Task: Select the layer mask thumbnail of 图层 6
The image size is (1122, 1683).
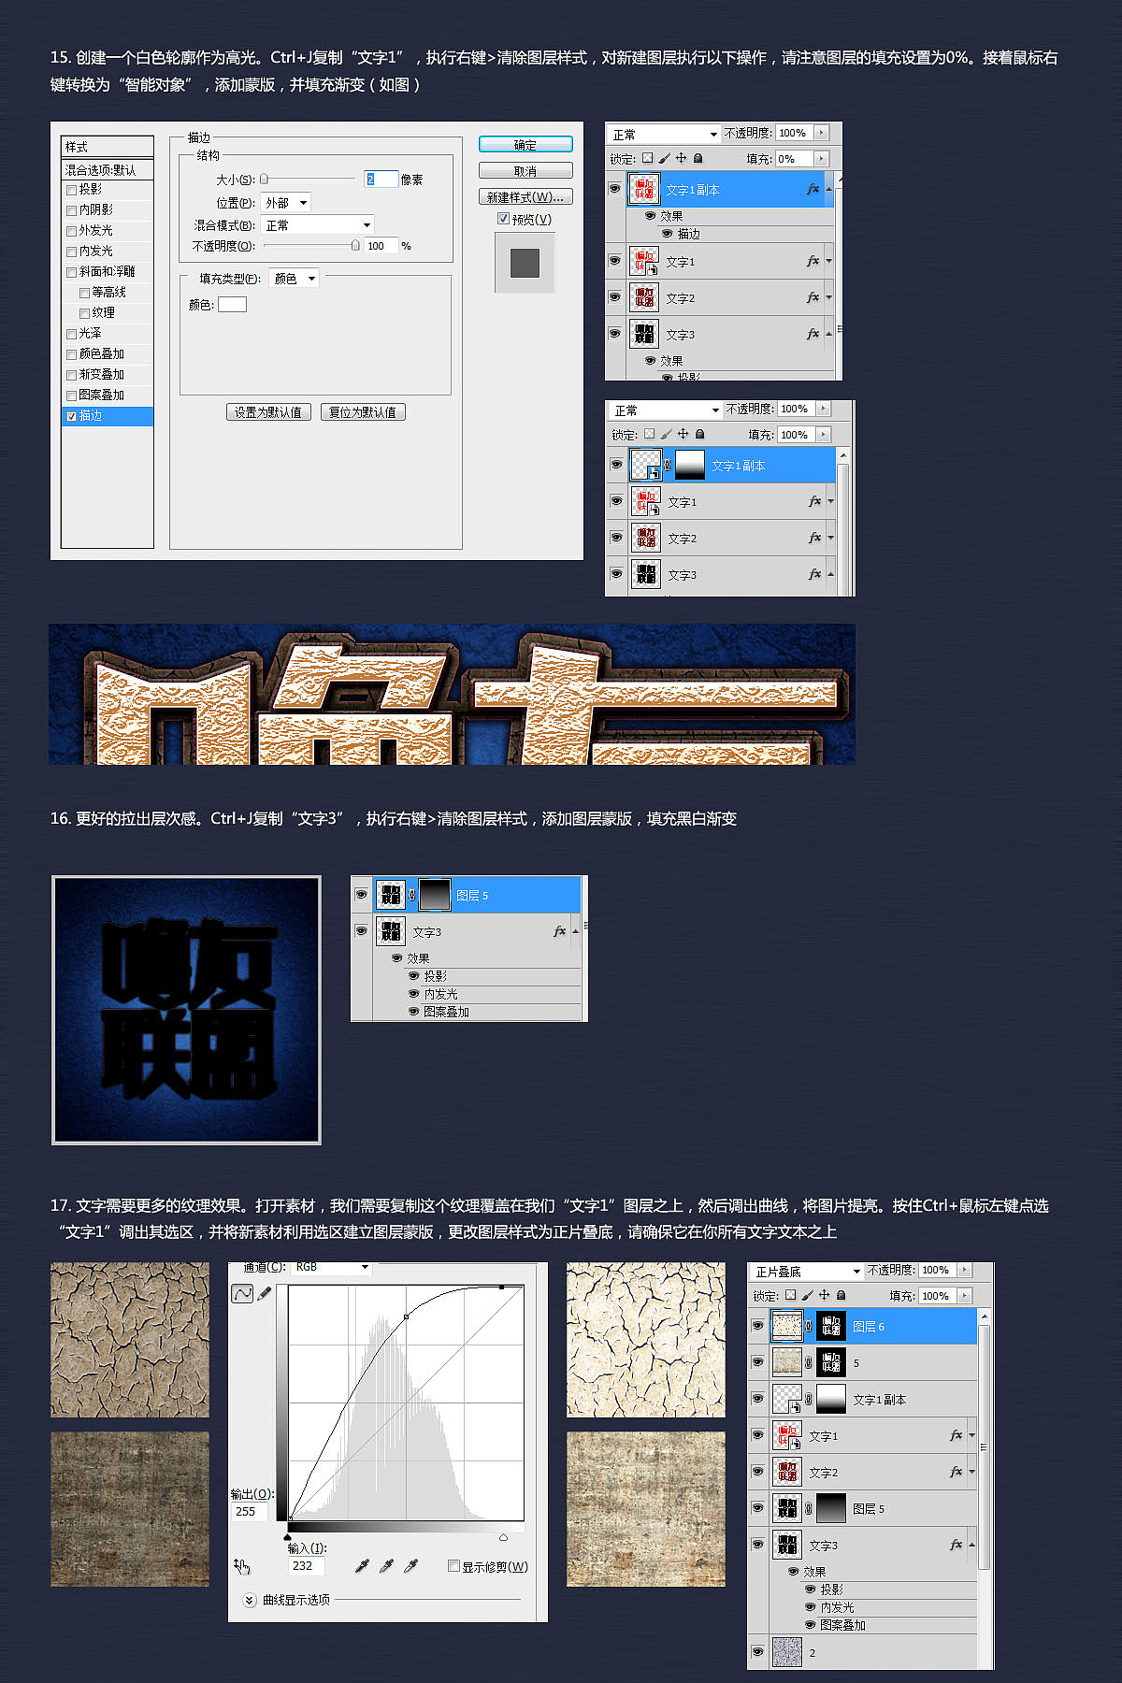Action: pos(830,1326)
